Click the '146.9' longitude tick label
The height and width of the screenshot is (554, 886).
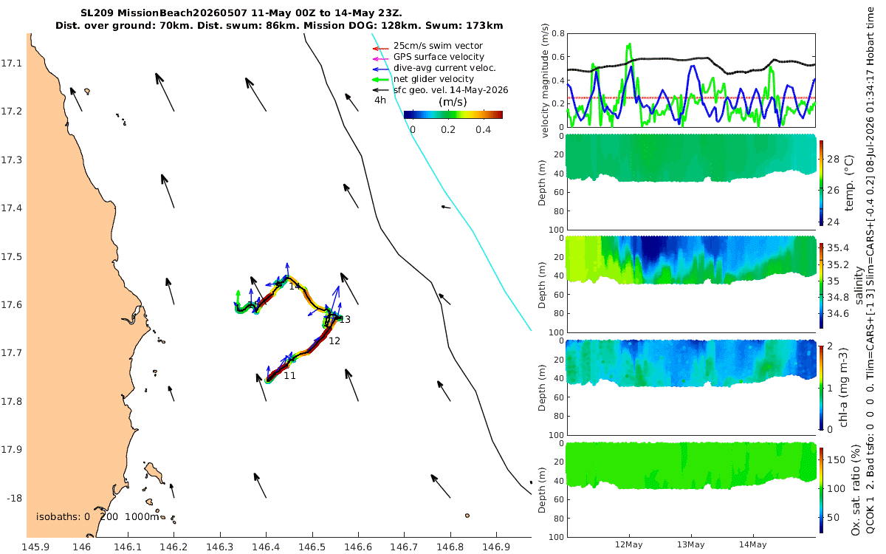[495, 547]
